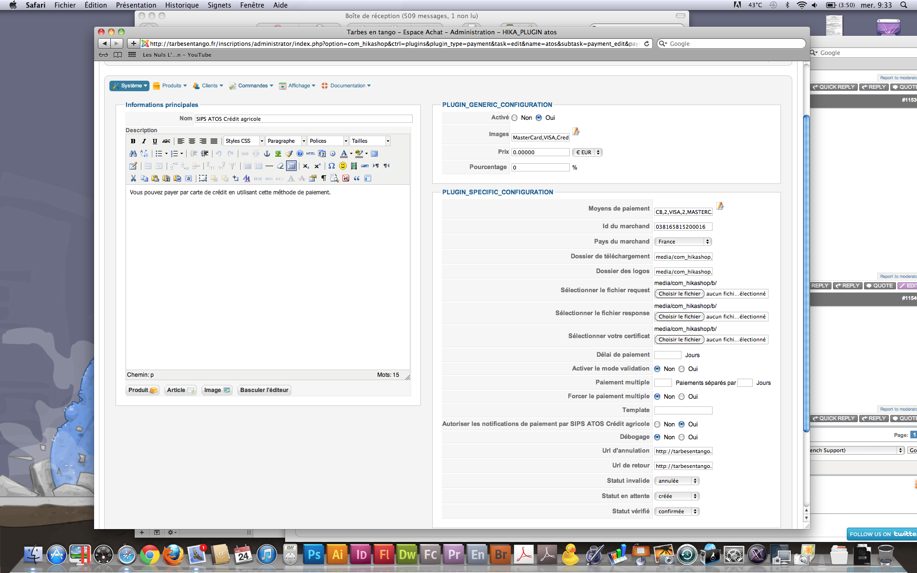Click Choisir le fichier for request file

click(x=679, y=294)
